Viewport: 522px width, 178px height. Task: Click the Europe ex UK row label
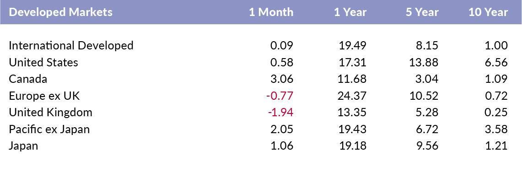tap(44, 96)
